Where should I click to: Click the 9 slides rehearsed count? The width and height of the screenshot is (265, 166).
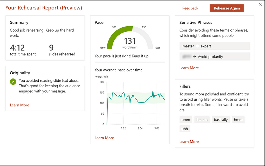tap(52, 47)
